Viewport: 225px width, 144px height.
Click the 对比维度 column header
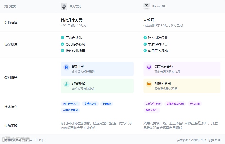(10, 7)
